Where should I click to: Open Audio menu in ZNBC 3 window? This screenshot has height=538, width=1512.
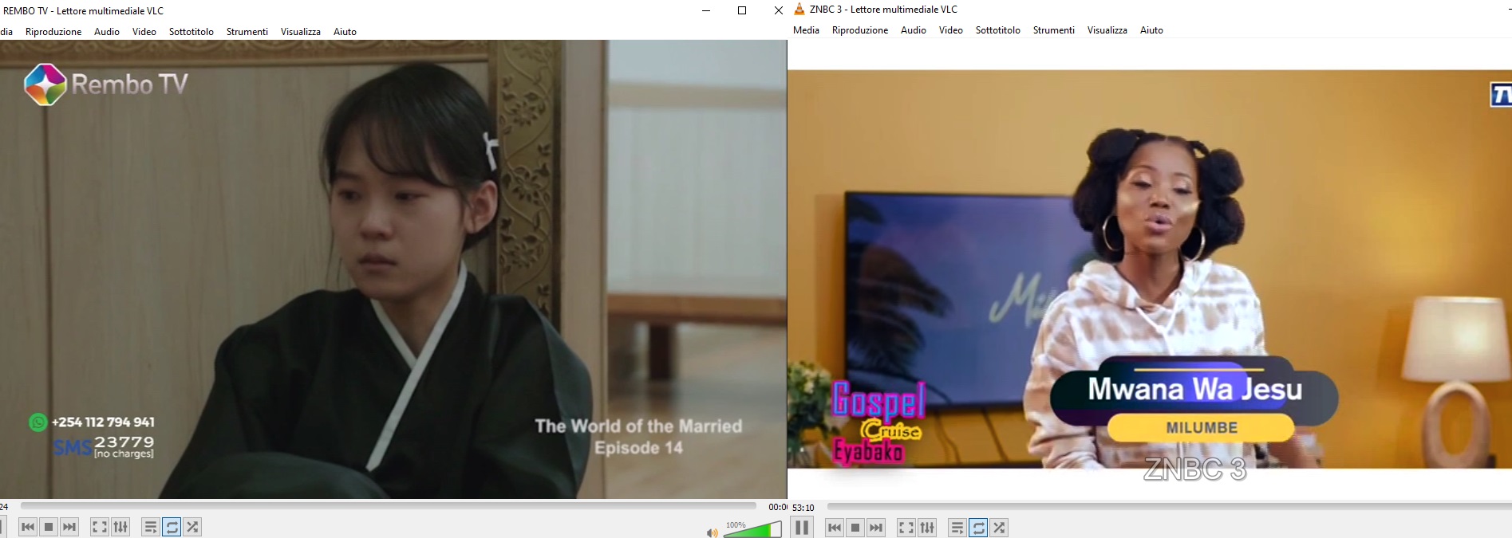914,30
